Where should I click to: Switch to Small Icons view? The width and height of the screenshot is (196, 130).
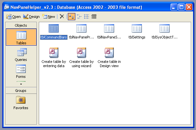79,17
